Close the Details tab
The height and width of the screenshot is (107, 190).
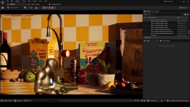point(157,41)
